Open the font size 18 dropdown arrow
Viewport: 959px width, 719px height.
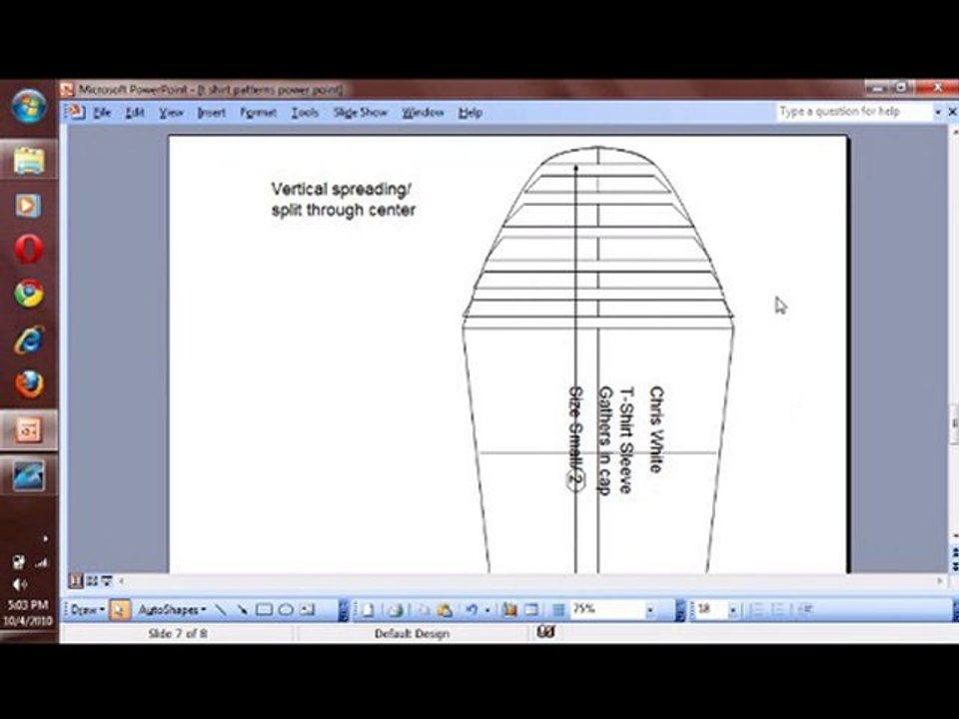[732, 609]
